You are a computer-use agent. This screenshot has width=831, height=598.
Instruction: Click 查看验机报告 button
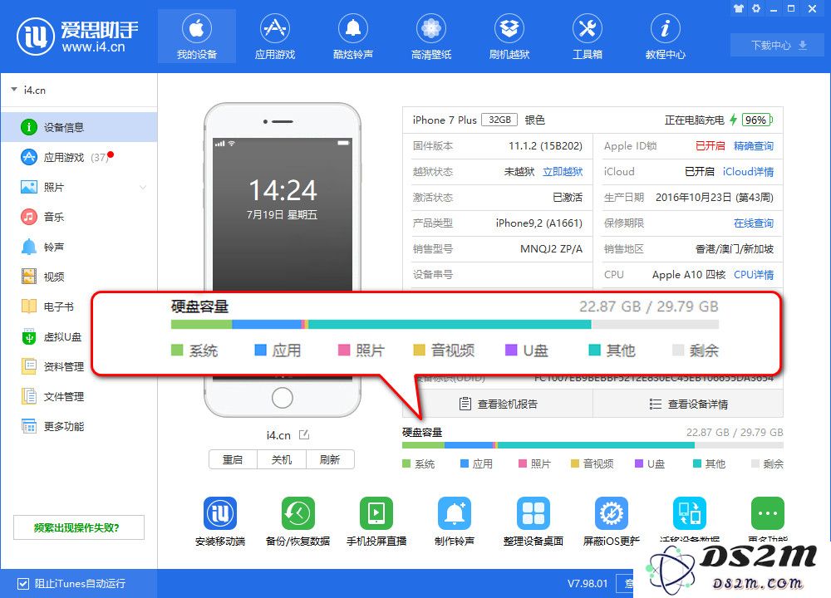[498, 404]
